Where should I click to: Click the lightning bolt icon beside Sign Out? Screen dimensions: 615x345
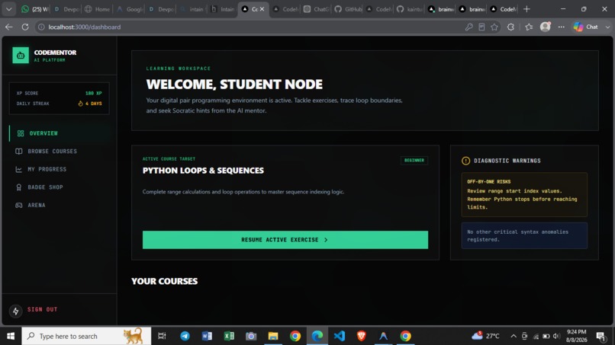click(x=16, y=311)
